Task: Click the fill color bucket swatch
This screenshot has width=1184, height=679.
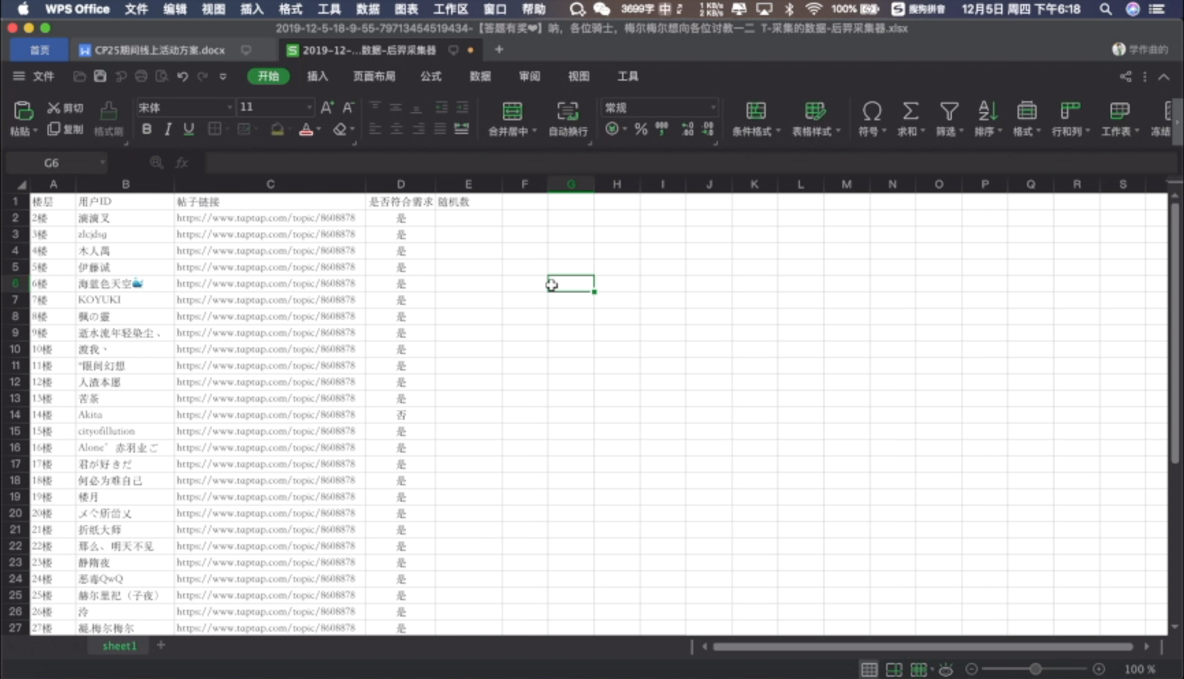Action: click(277, 129)
